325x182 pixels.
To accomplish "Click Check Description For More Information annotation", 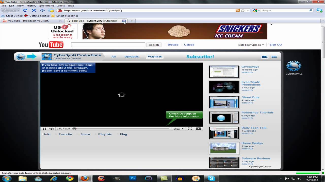I will (184, 115).
